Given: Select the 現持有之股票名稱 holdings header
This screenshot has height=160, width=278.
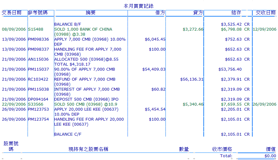Looking at the screenshot, I should 88,149.
